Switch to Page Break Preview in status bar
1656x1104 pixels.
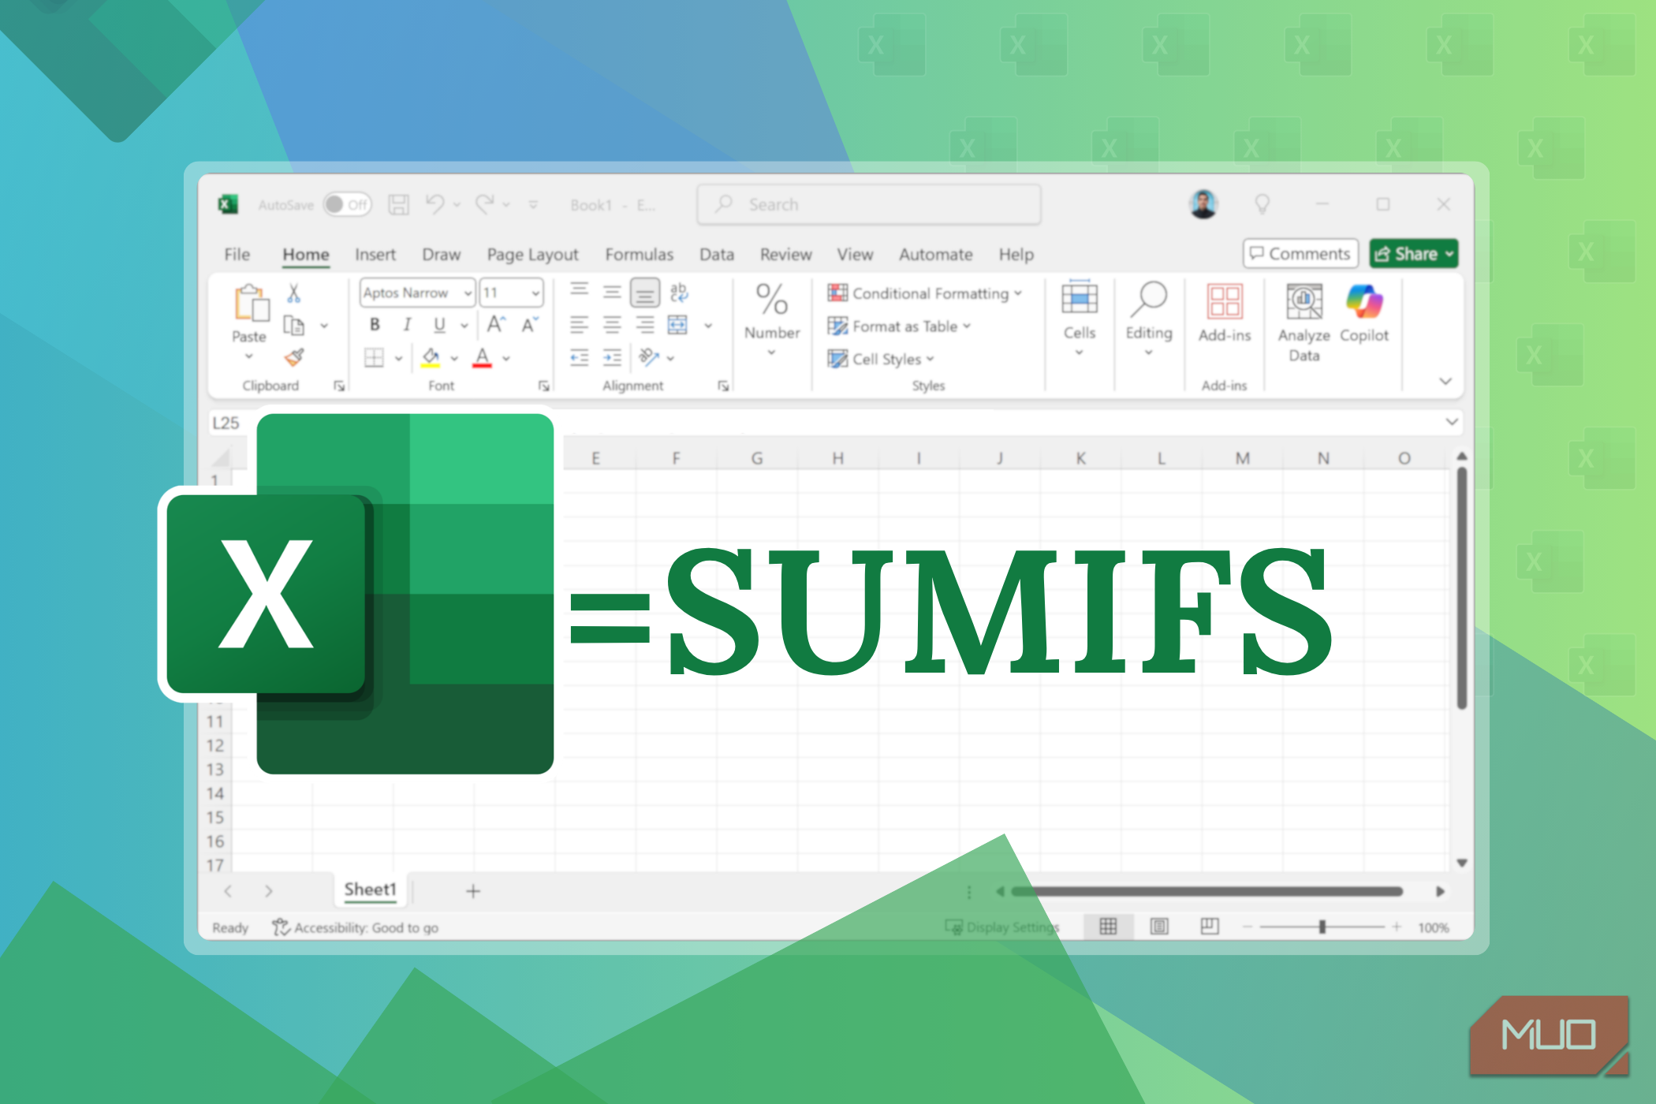point(1210,927)
